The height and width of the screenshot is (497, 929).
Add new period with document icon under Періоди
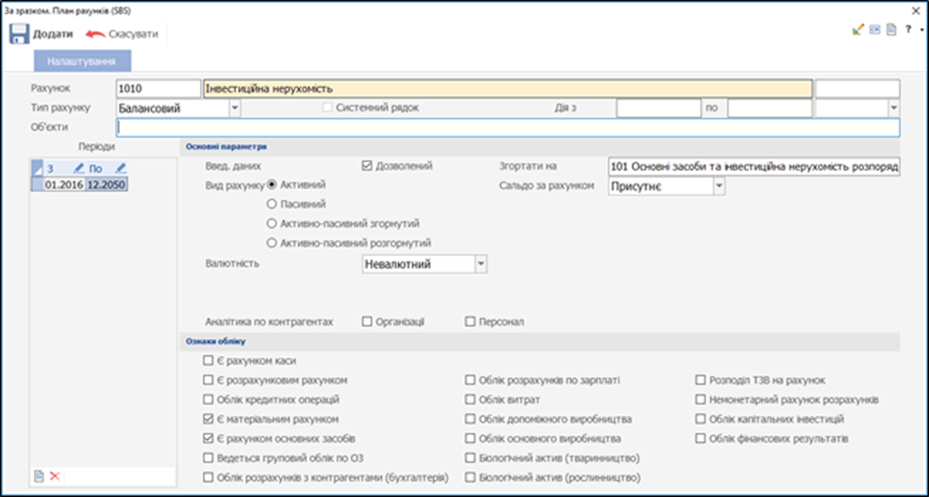39,476
